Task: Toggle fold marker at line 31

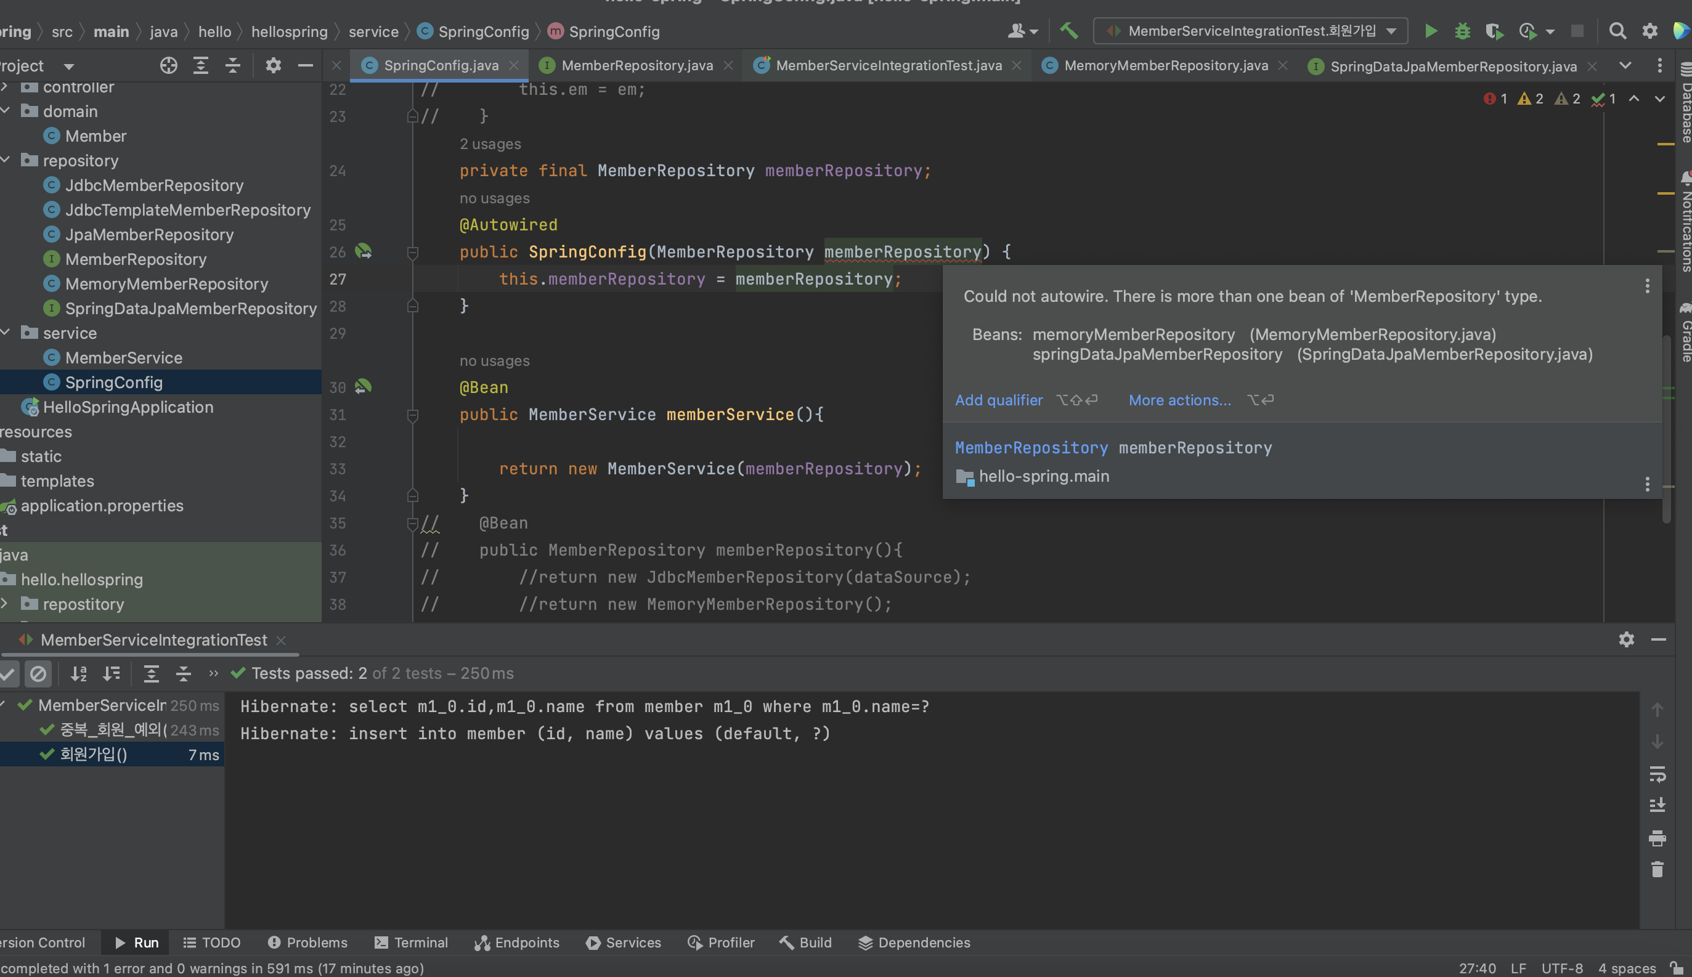Action: click(413, 415)
